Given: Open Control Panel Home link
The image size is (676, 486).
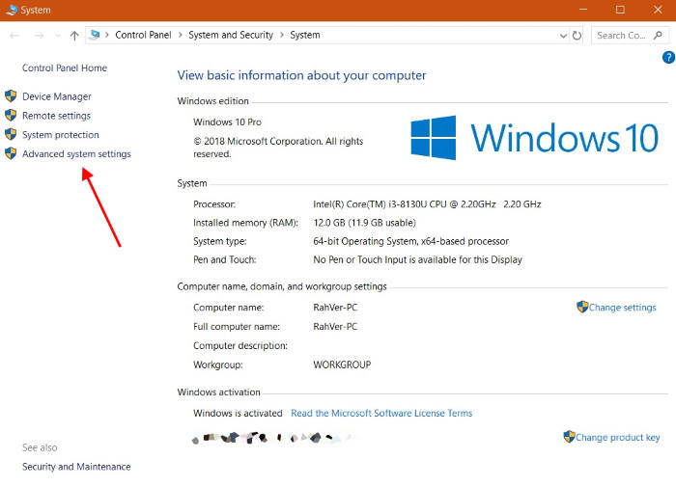Looking at the screenshot, I should pos(65,67).
